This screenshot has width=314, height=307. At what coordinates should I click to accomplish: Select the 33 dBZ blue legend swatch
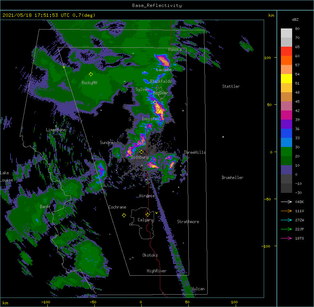286,142
